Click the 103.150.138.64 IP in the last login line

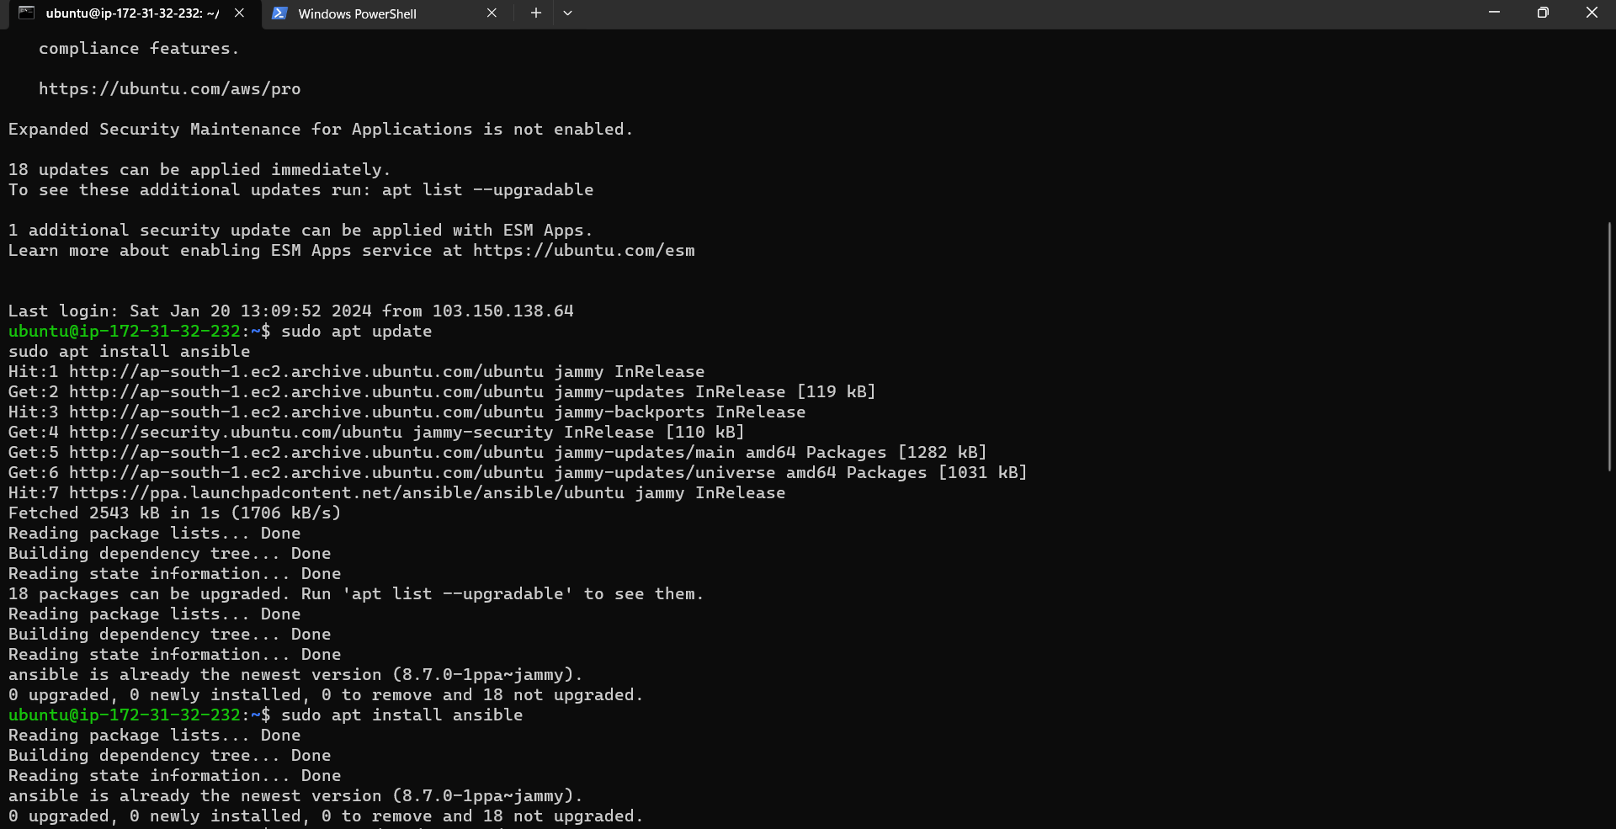[x=502, y=311]
